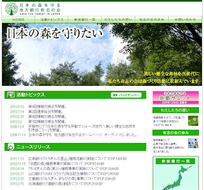Click the 有志の会の歩み sidebar heading

pyautogui.click(x=175, y=133)
